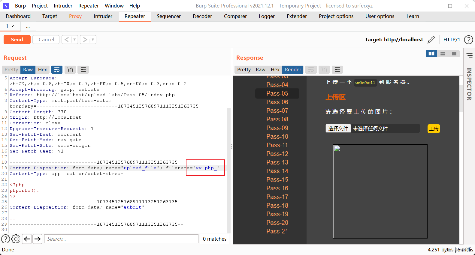
Task: Open Project options tab
Action: click(x=336, y=16)
